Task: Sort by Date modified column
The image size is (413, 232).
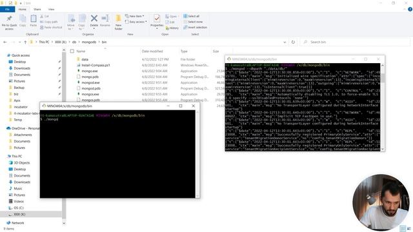Action: tap(152, 52)
